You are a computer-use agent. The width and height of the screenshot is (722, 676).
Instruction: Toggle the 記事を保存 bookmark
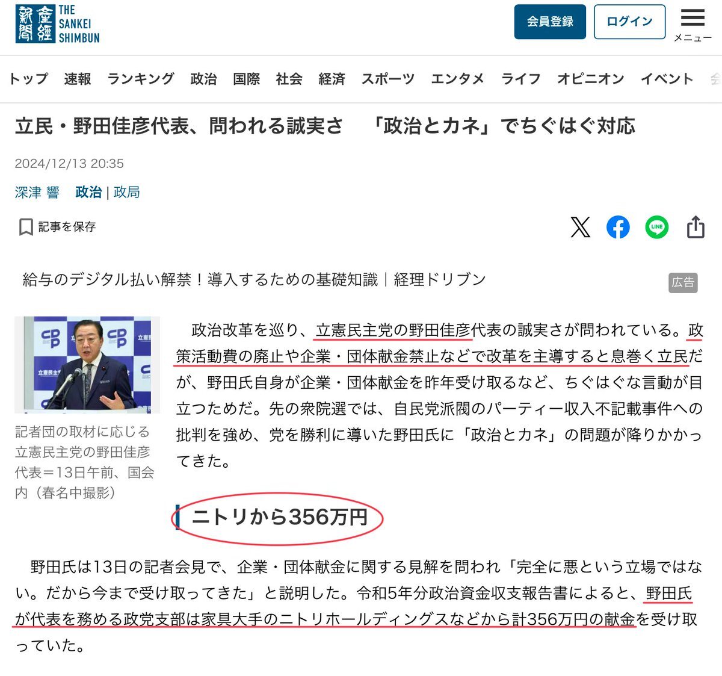click(x=58, y=227)
